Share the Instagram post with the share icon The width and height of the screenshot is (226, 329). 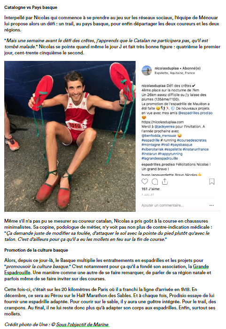pos(165,181)
